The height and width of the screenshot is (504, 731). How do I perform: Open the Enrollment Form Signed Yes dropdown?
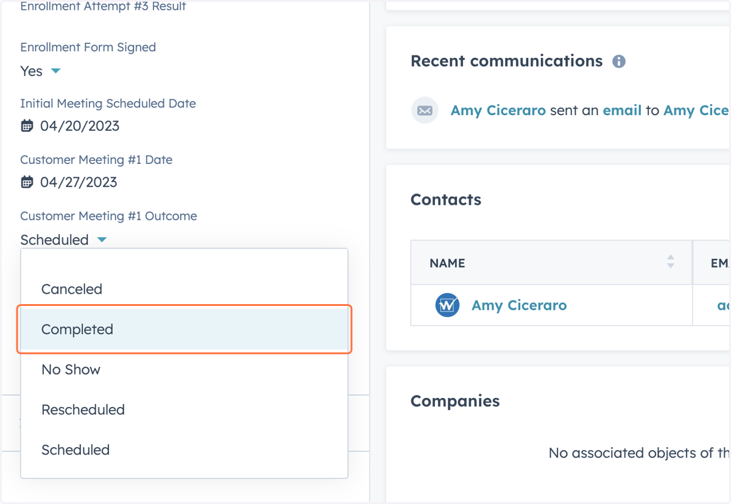click(x=41, y=71)
